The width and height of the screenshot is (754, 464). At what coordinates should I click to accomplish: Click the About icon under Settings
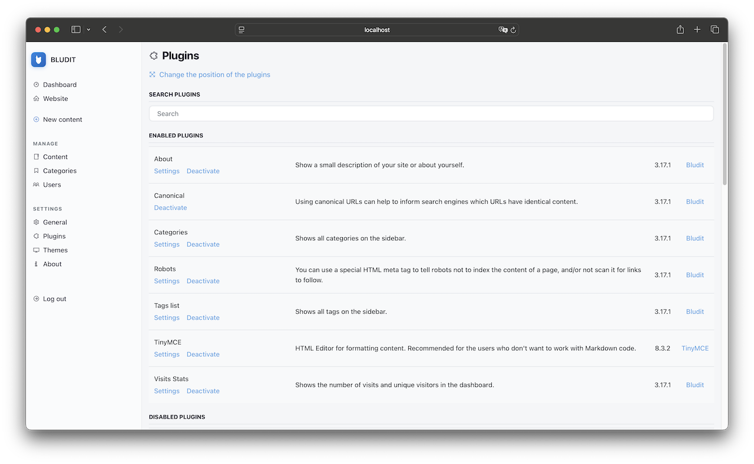36,264
